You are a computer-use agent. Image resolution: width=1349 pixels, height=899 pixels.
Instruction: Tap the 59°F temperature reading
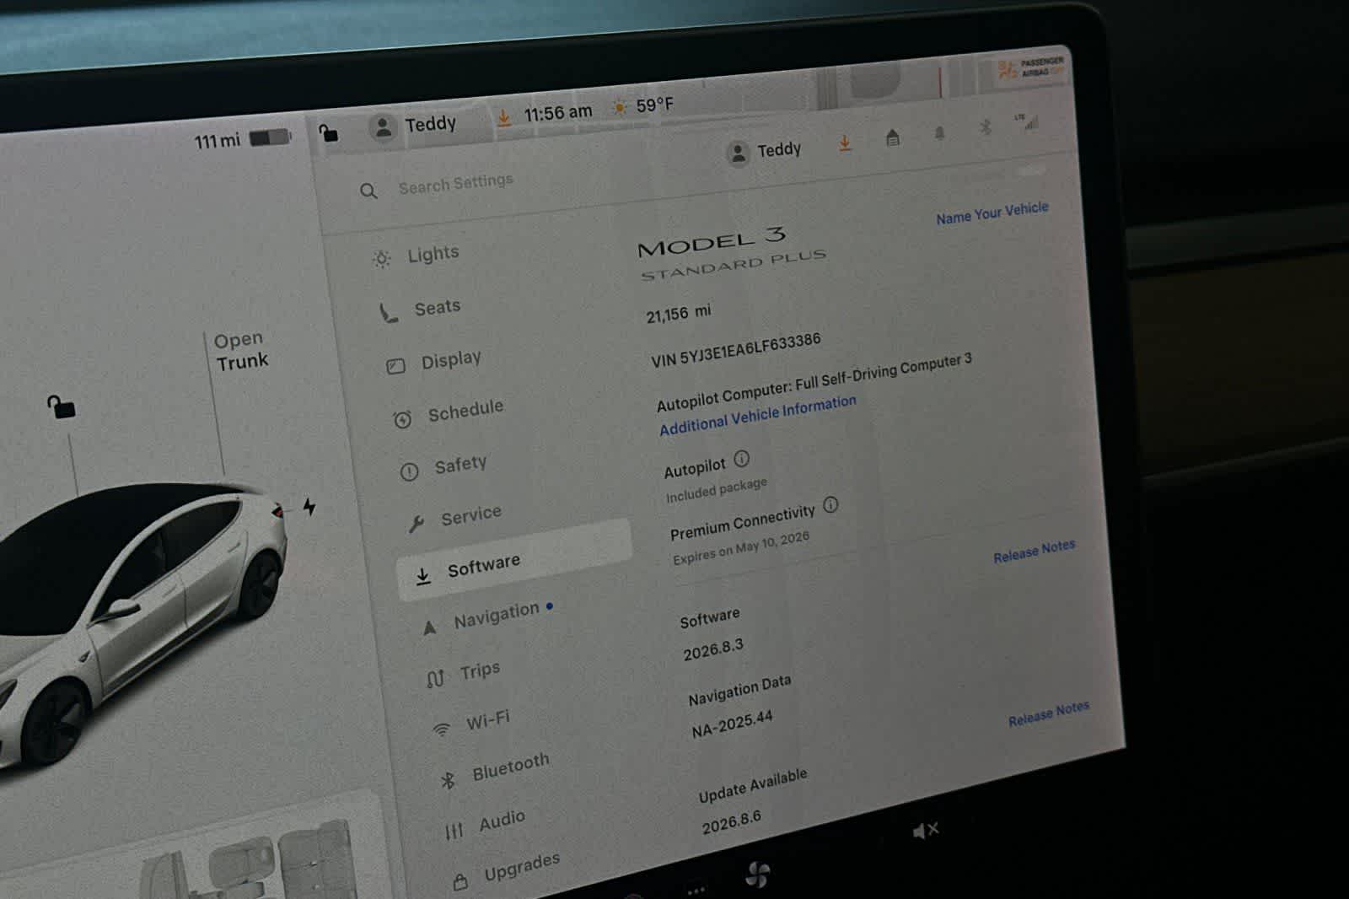click(654, 105)
